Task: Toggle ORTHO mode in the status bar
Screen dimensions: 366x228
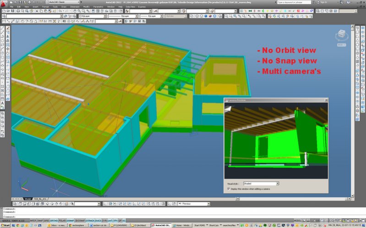Action: (54, 220)
